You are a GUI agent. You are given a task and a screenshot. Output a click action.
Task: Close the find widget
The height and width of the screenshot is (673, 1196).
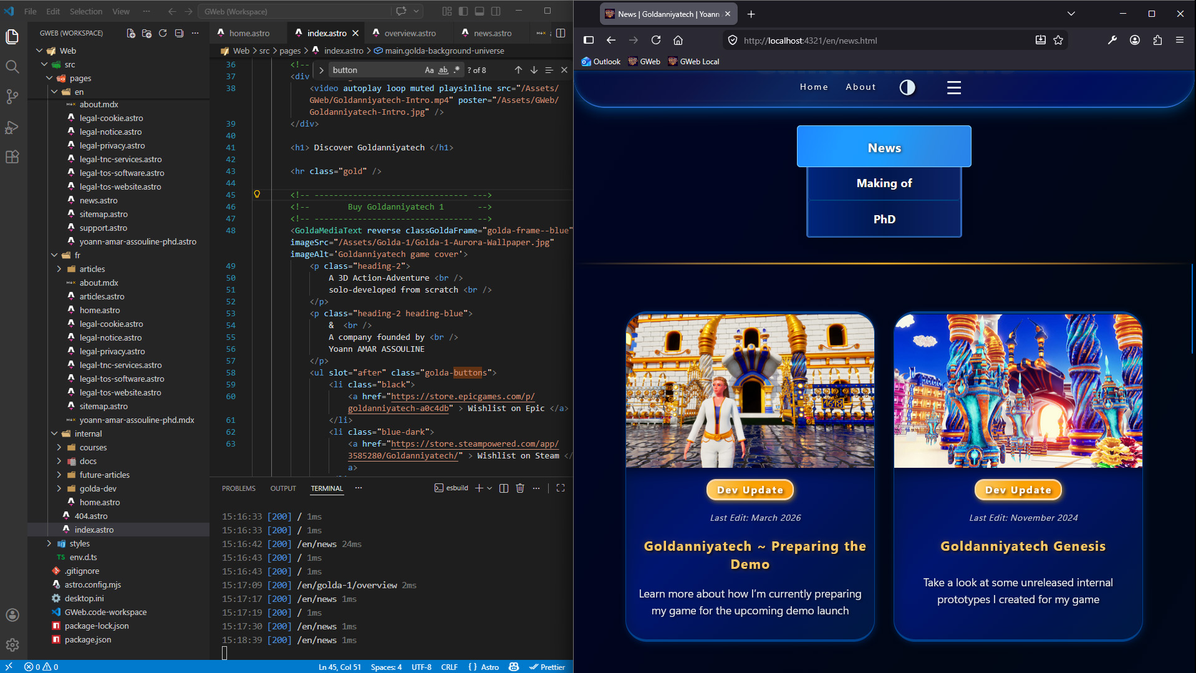pos(564,70)
